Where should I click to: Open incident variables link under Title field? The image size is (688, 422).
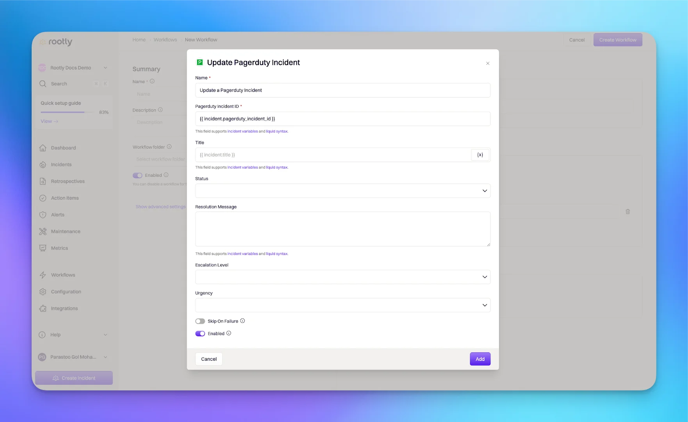point(242,167)
